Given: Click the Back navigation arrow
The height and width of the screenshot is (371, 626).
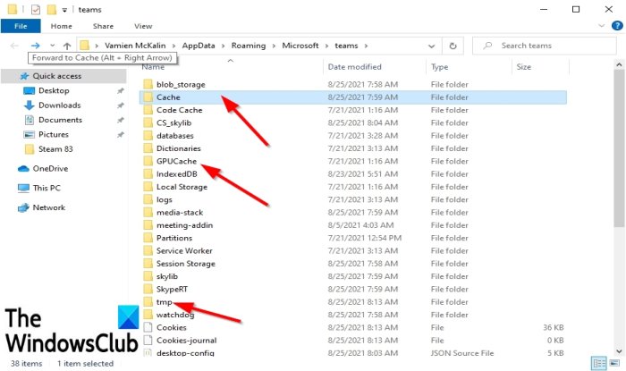Looking at the screenshot, I should 14,46.
